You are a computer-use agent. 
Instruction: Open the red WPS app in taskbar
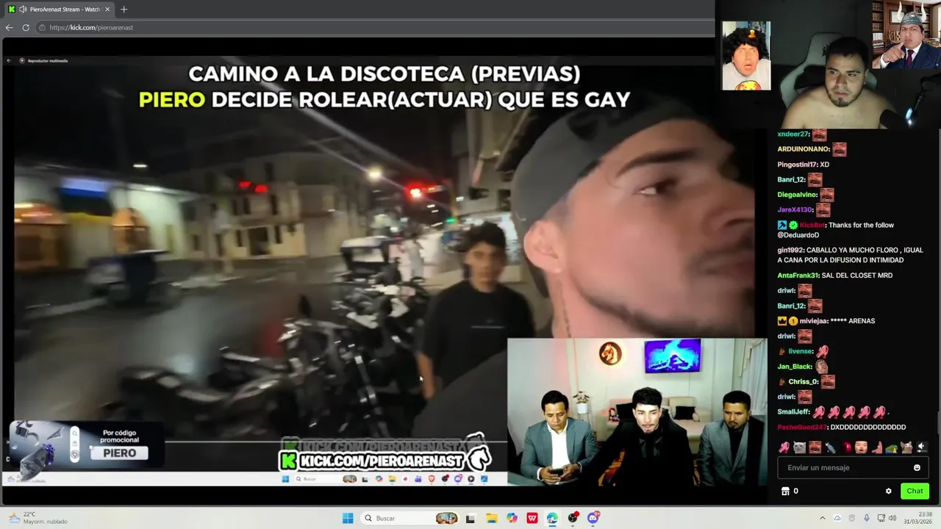(x=532, y=518)
